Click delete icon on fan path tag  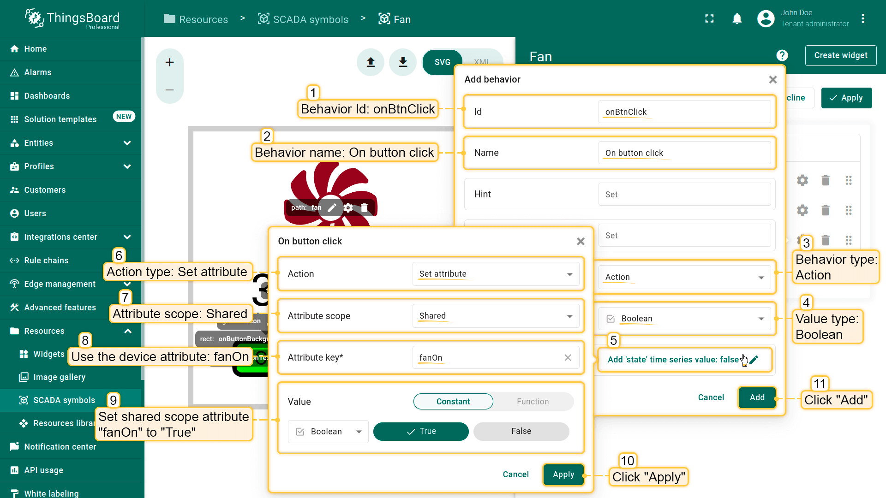point(365,208)
